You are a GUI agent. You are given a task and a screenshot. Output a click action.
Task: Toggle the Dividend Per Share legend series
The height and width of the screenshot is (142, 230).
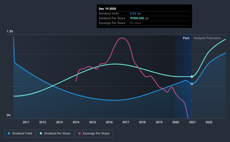click(x=56, y=134)
